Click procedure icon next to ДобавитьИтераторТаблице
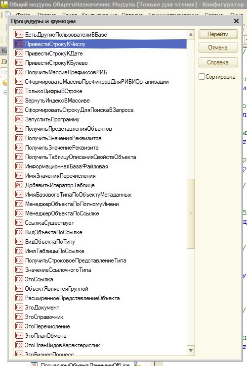The height and width of the screenshot is (366, 247). coord(19,185)
